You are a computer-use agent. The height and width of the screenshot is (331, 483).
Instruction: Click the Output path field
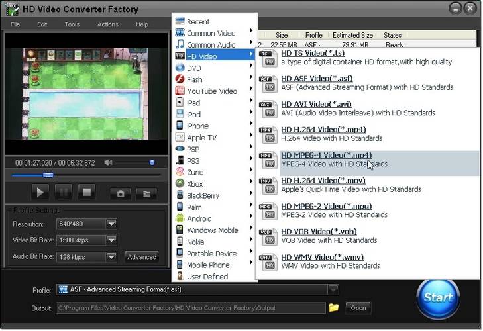(x=190, y=308)
